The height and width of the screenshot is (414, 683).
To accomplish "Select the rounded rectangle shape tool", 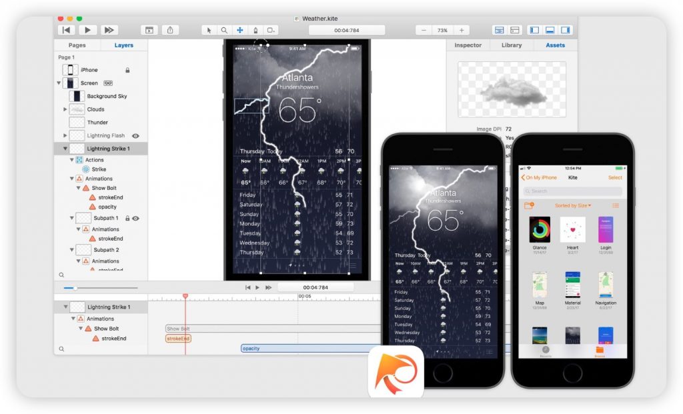I will [x=270, y=30].
